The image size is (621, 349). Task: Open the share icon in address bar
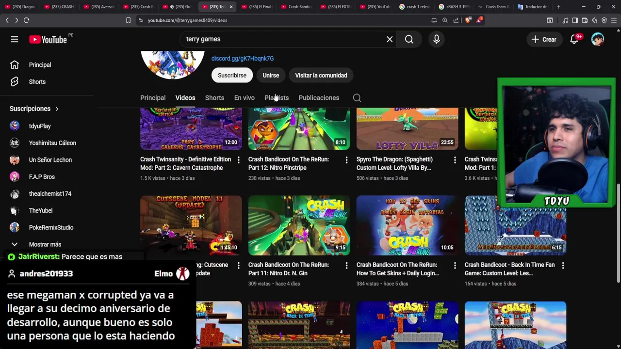tap(456, 20)
